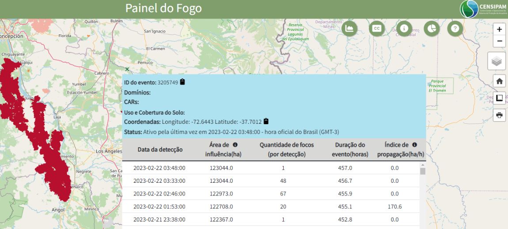Screen dimensions: 508x229
Task: Select row 2023-02-22 03:48:00
Action: [x=271, y=168]
